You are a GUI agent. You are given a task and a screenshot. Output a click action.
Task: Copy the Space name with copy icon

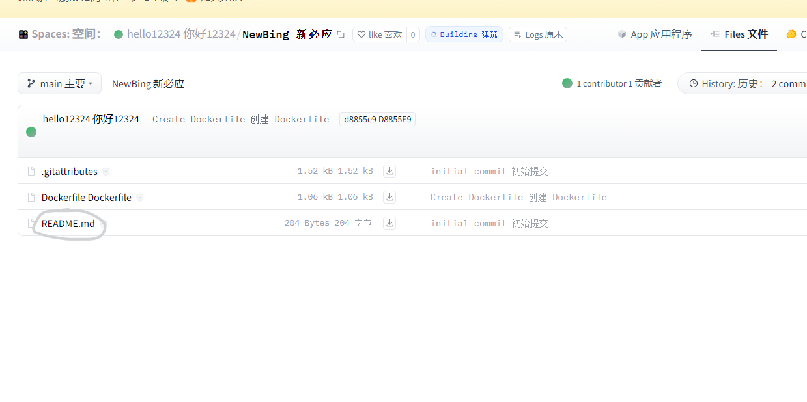pos(341,34)
